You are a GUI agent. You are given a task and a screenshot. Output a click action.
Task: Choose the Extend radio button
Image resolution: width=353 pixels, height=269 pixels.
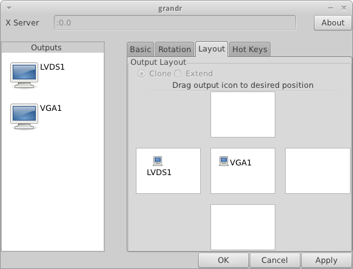[178, 73]
